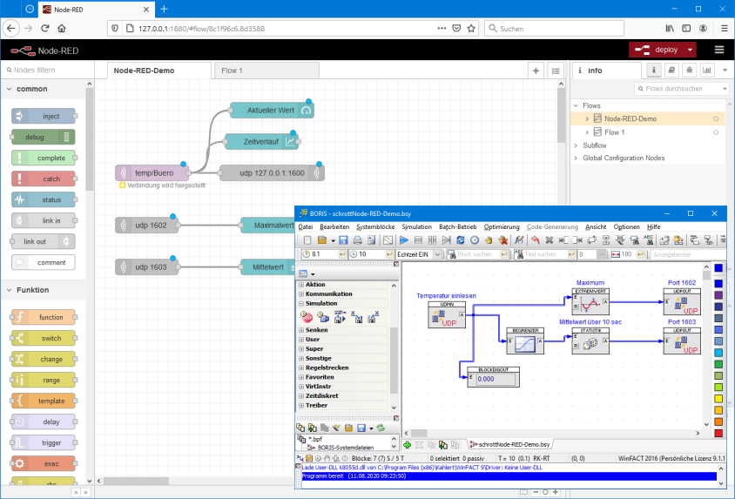Open the deploy options dropdown arrow

[x=690, y=50]
